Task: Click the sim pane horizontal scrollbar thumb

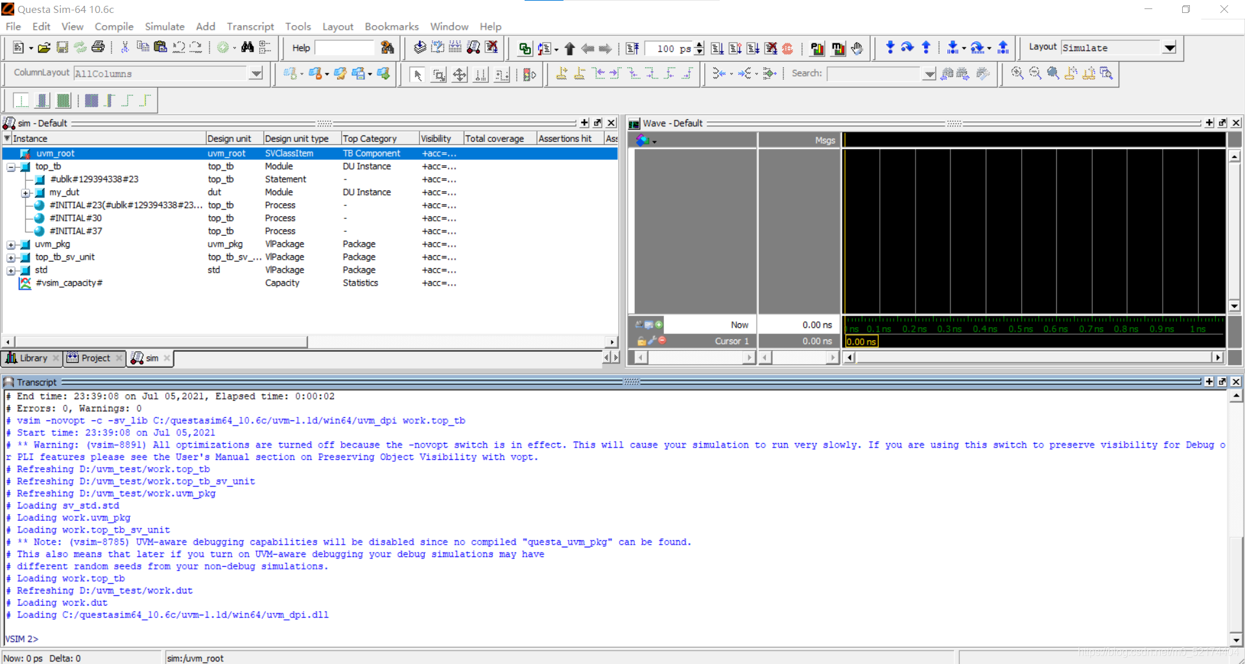Action: coord(161,341)
